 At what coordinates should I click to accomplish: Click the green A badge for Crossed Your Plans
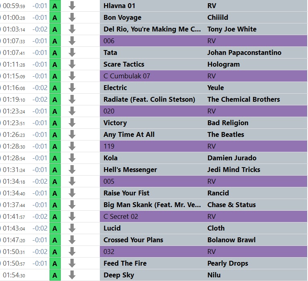(55, 240)
